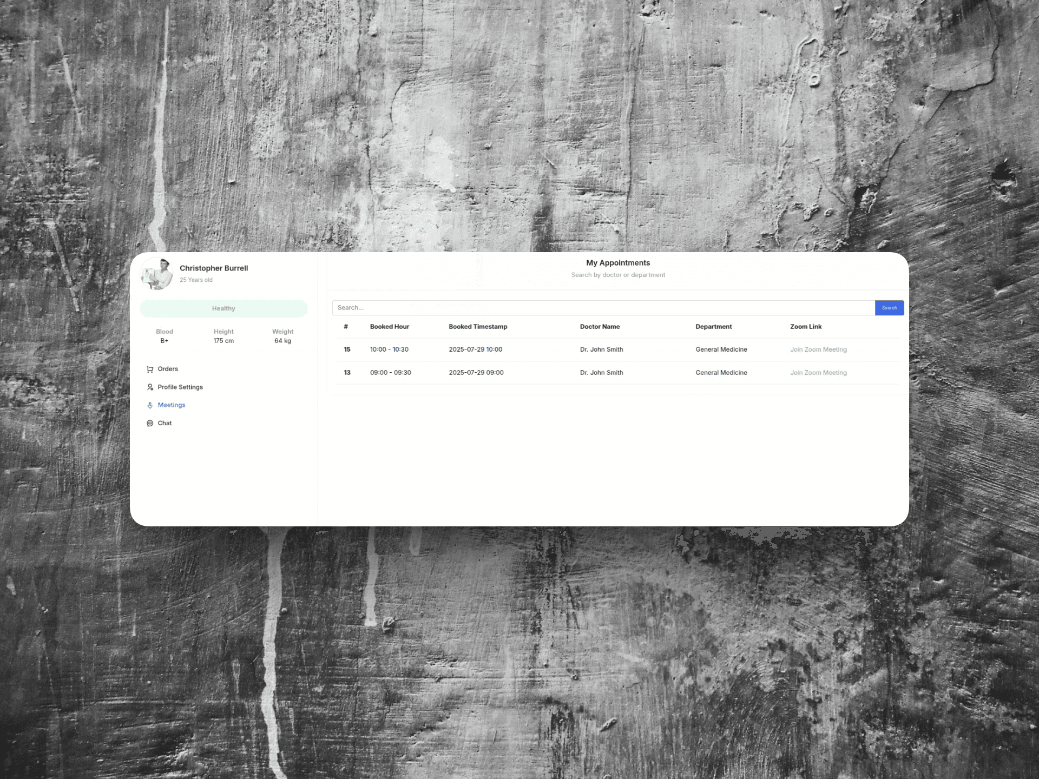
Task: Sort by the Booked Hour column header
Action: coord(389,326)
